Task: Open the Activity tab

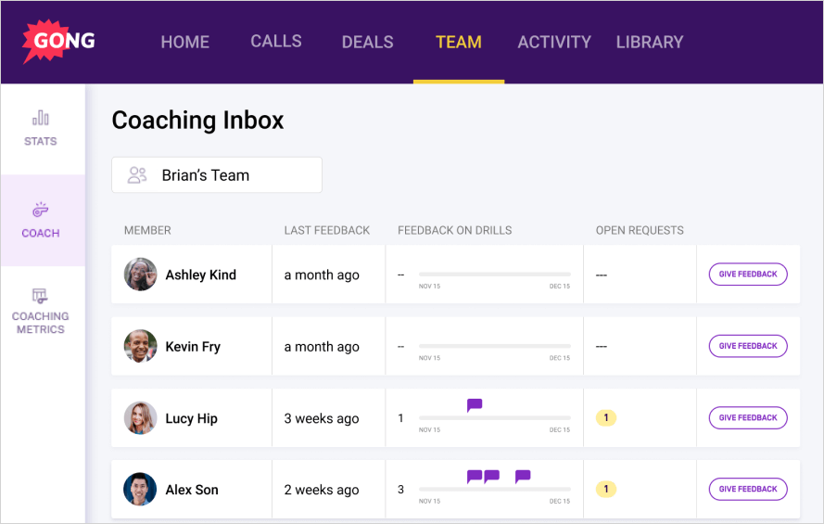Action: tap(554, 42)
